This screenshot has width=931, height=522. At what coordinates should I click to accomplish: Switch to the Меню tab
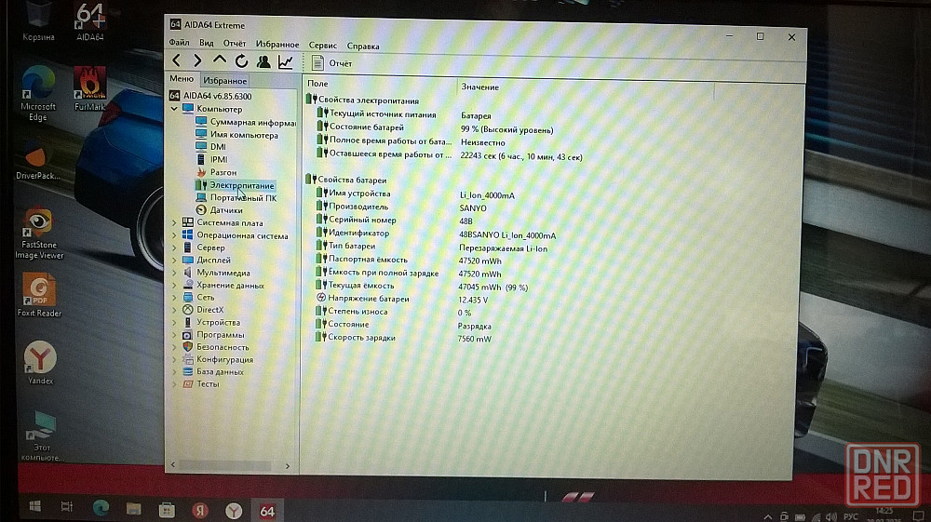(182, 78)
